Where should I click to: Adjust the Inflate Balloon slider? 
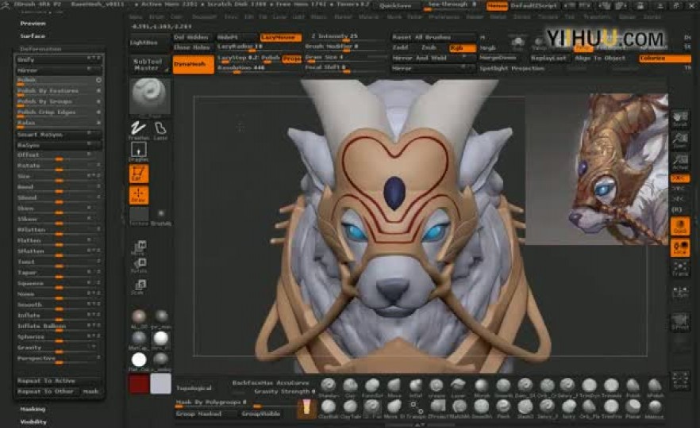(59, 327)
